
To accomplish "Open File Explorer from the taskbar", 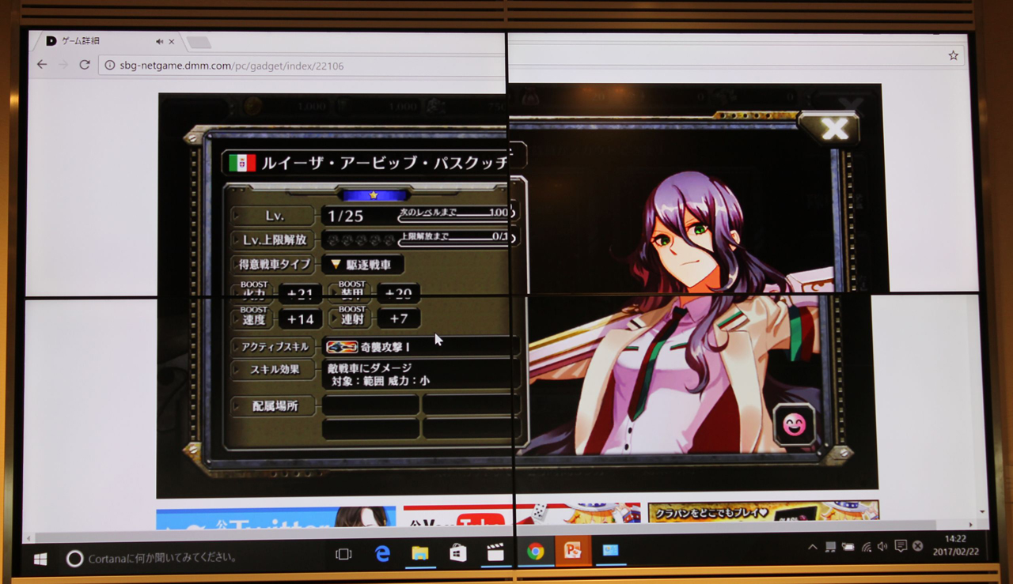I will coord(419,555).
